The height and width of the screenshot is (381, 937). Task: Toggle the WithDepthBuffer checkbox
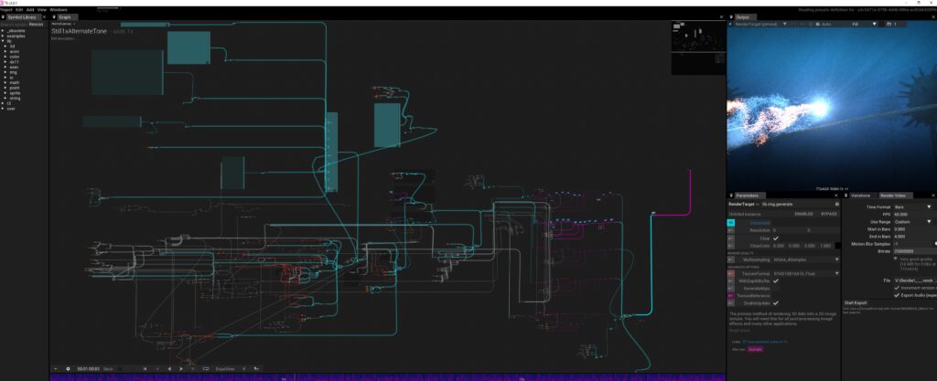coord(776,280)
